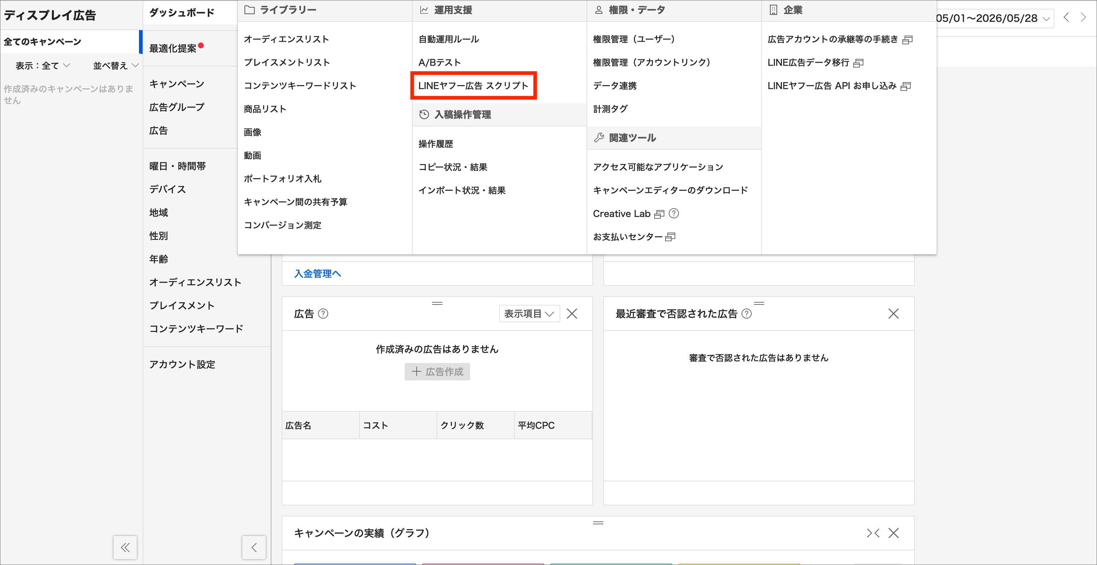The image size is (1097, 565).
Task: Open 最適化提案 in the side navigation
Action: [x=173, y=48]
